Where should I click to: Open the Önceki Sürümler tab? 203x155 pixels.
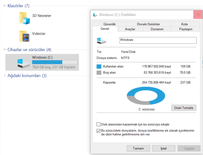click(x=148, y=24)
